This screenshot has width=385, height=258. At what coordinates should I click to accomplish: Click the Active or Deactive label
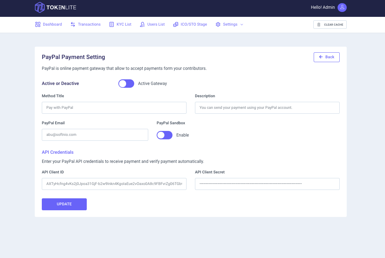60,84
